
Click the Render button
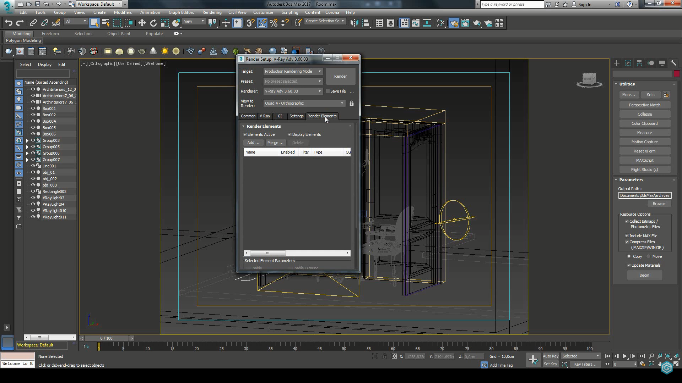(340, 76)
